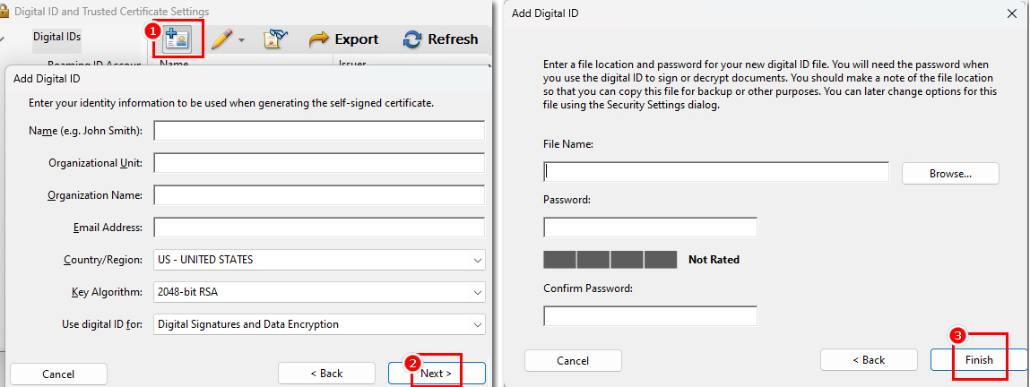This screenshot has width=1030, height=387.
Task: Click Back in the file location dialog
Action: click(x=869, y=360)
